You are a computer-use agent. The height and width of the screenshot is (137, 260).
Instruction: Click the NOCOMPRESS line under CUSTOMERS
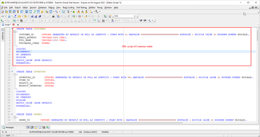coord(23,52)
